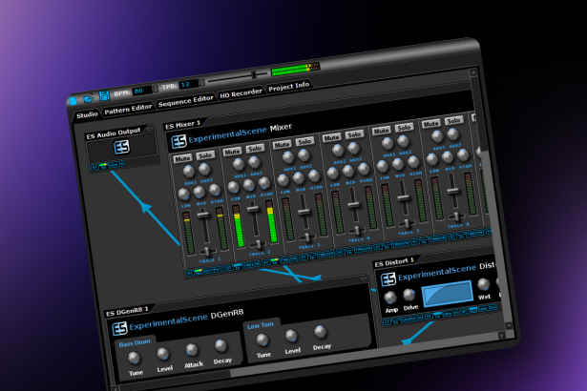Increase TPB with the up stepper arrow
The height and width of the screenshot is (391, 587).
coord(201,80)
